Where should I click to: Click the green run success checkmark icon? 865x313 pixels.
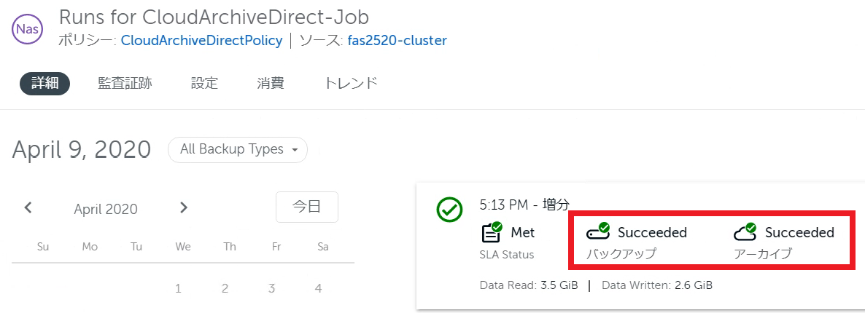point(449,209)
